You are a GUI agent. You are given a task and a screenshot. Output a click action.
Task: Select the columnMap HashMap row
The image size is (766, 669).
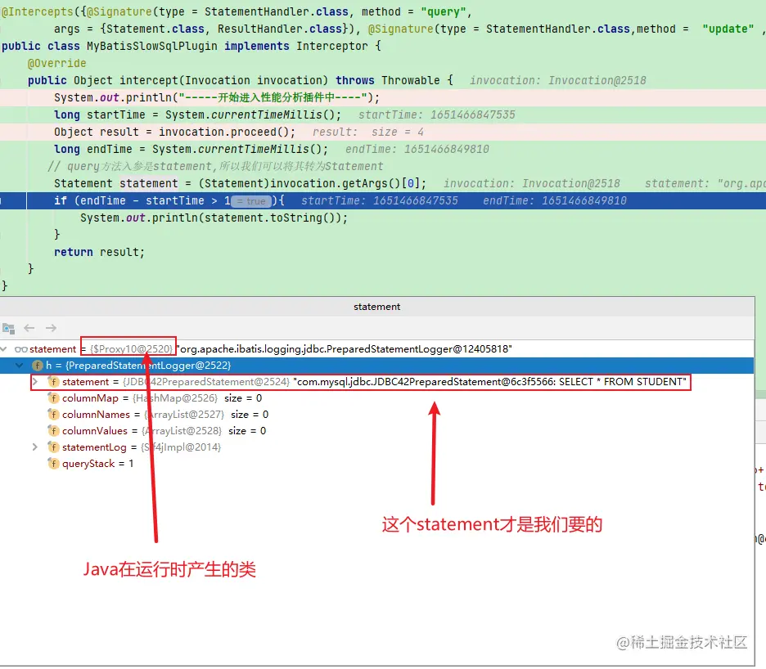coord(376,398)
